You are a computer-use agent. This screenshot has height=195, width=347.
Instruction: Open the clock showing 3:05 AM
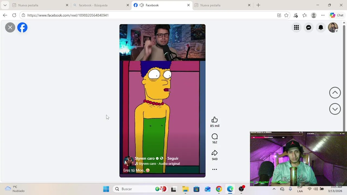coord(335,189)
